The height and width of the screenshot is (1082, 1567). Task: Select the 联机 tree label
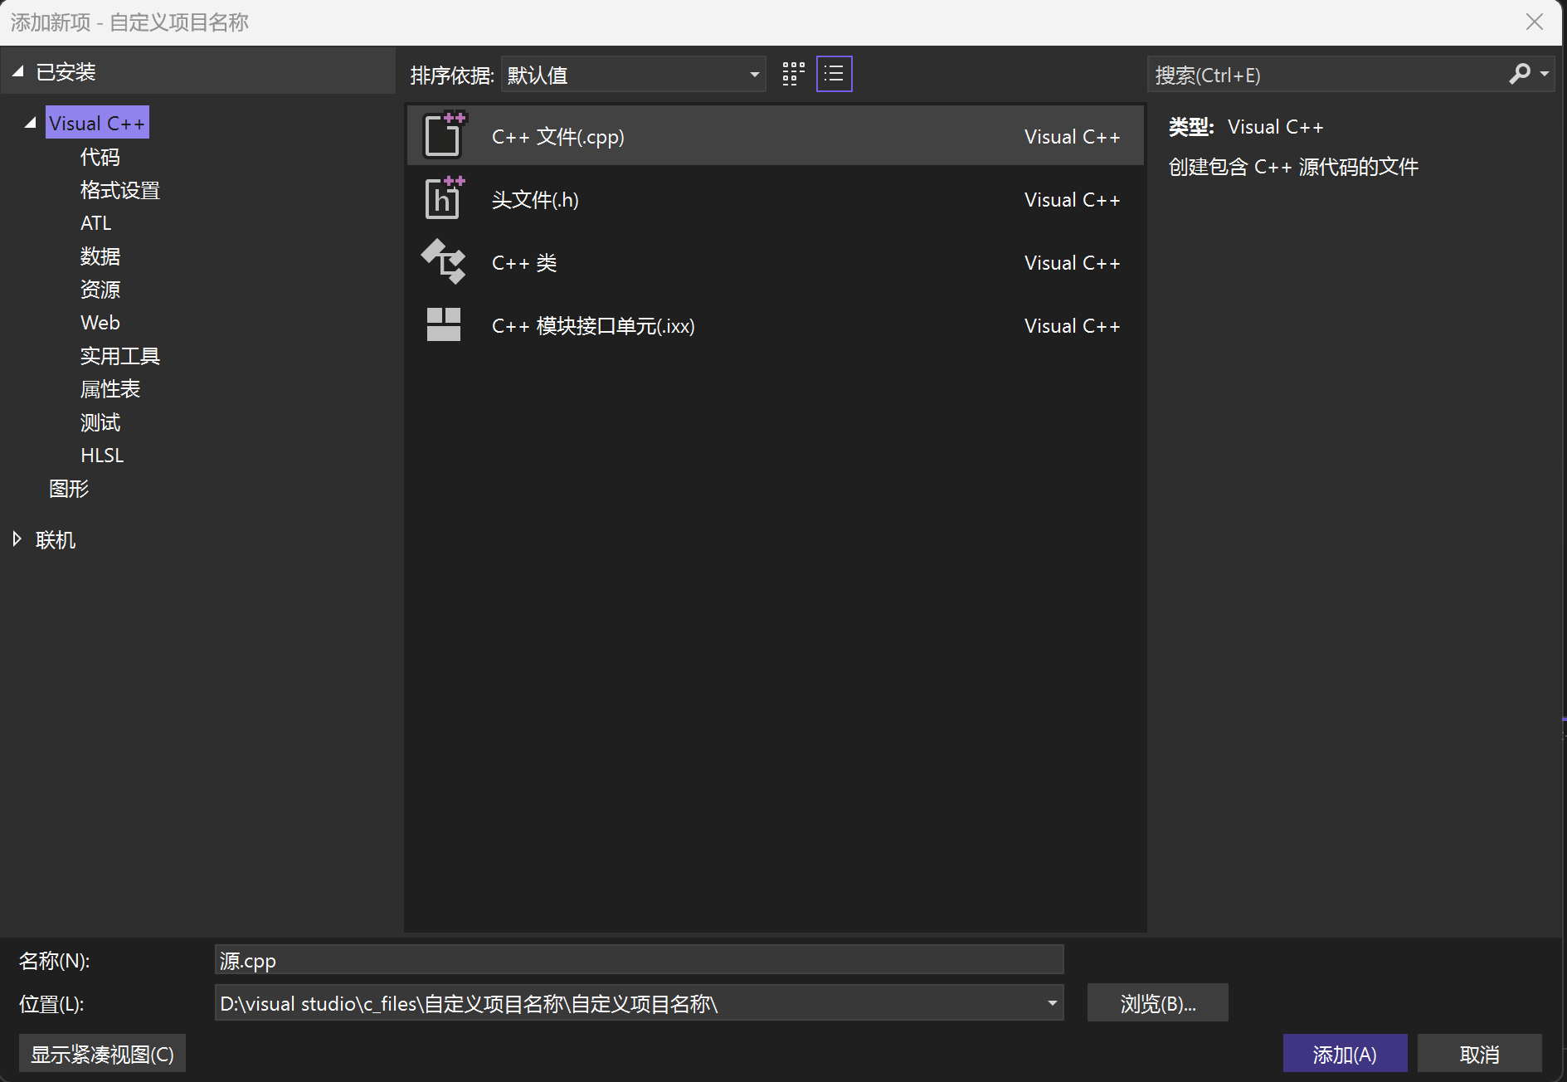pos(56,540)
